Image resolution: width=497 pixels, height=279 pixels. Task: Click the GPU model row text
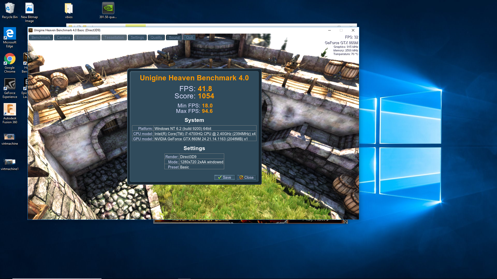pos(201,139)
